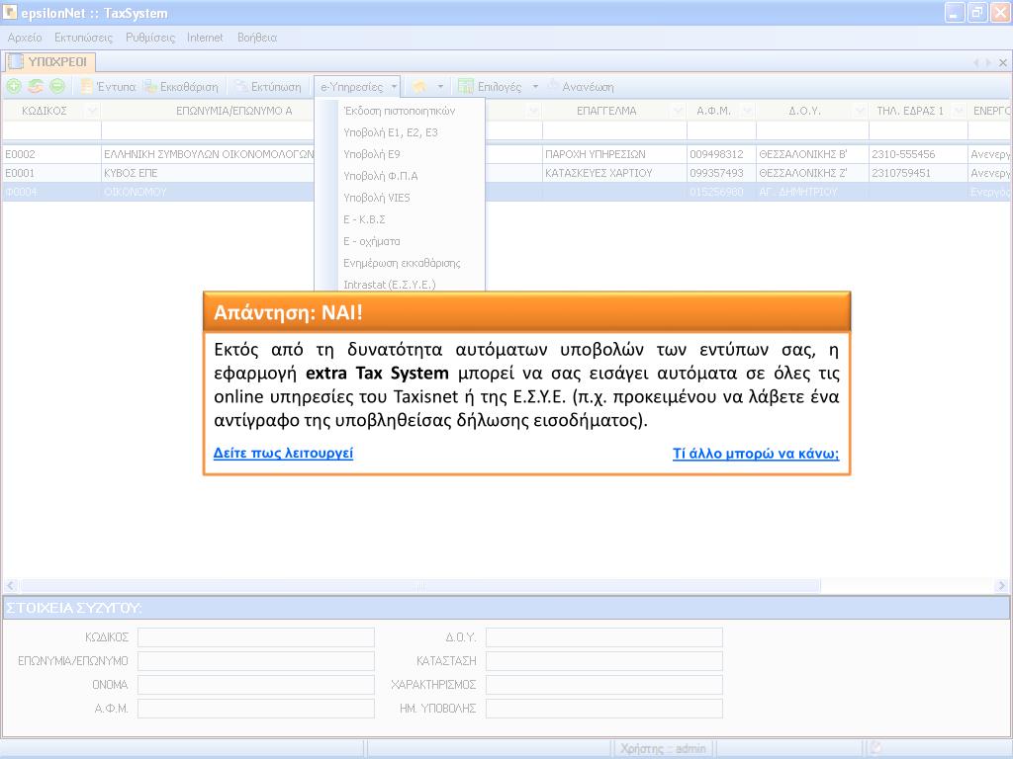
Task: Click the 'Τί άλλο μπορώ να κάνω;' link
Action: tap(756, 455)
